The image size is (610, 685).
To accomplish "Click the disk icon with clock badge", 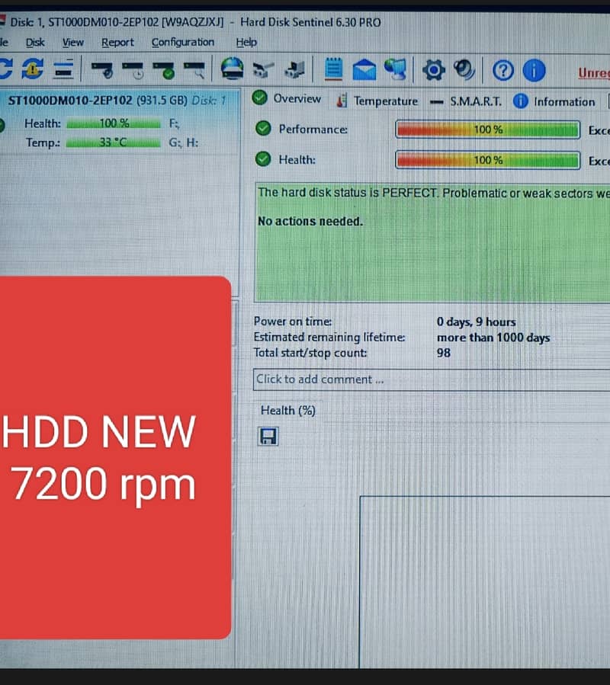I will pos(133,70).
